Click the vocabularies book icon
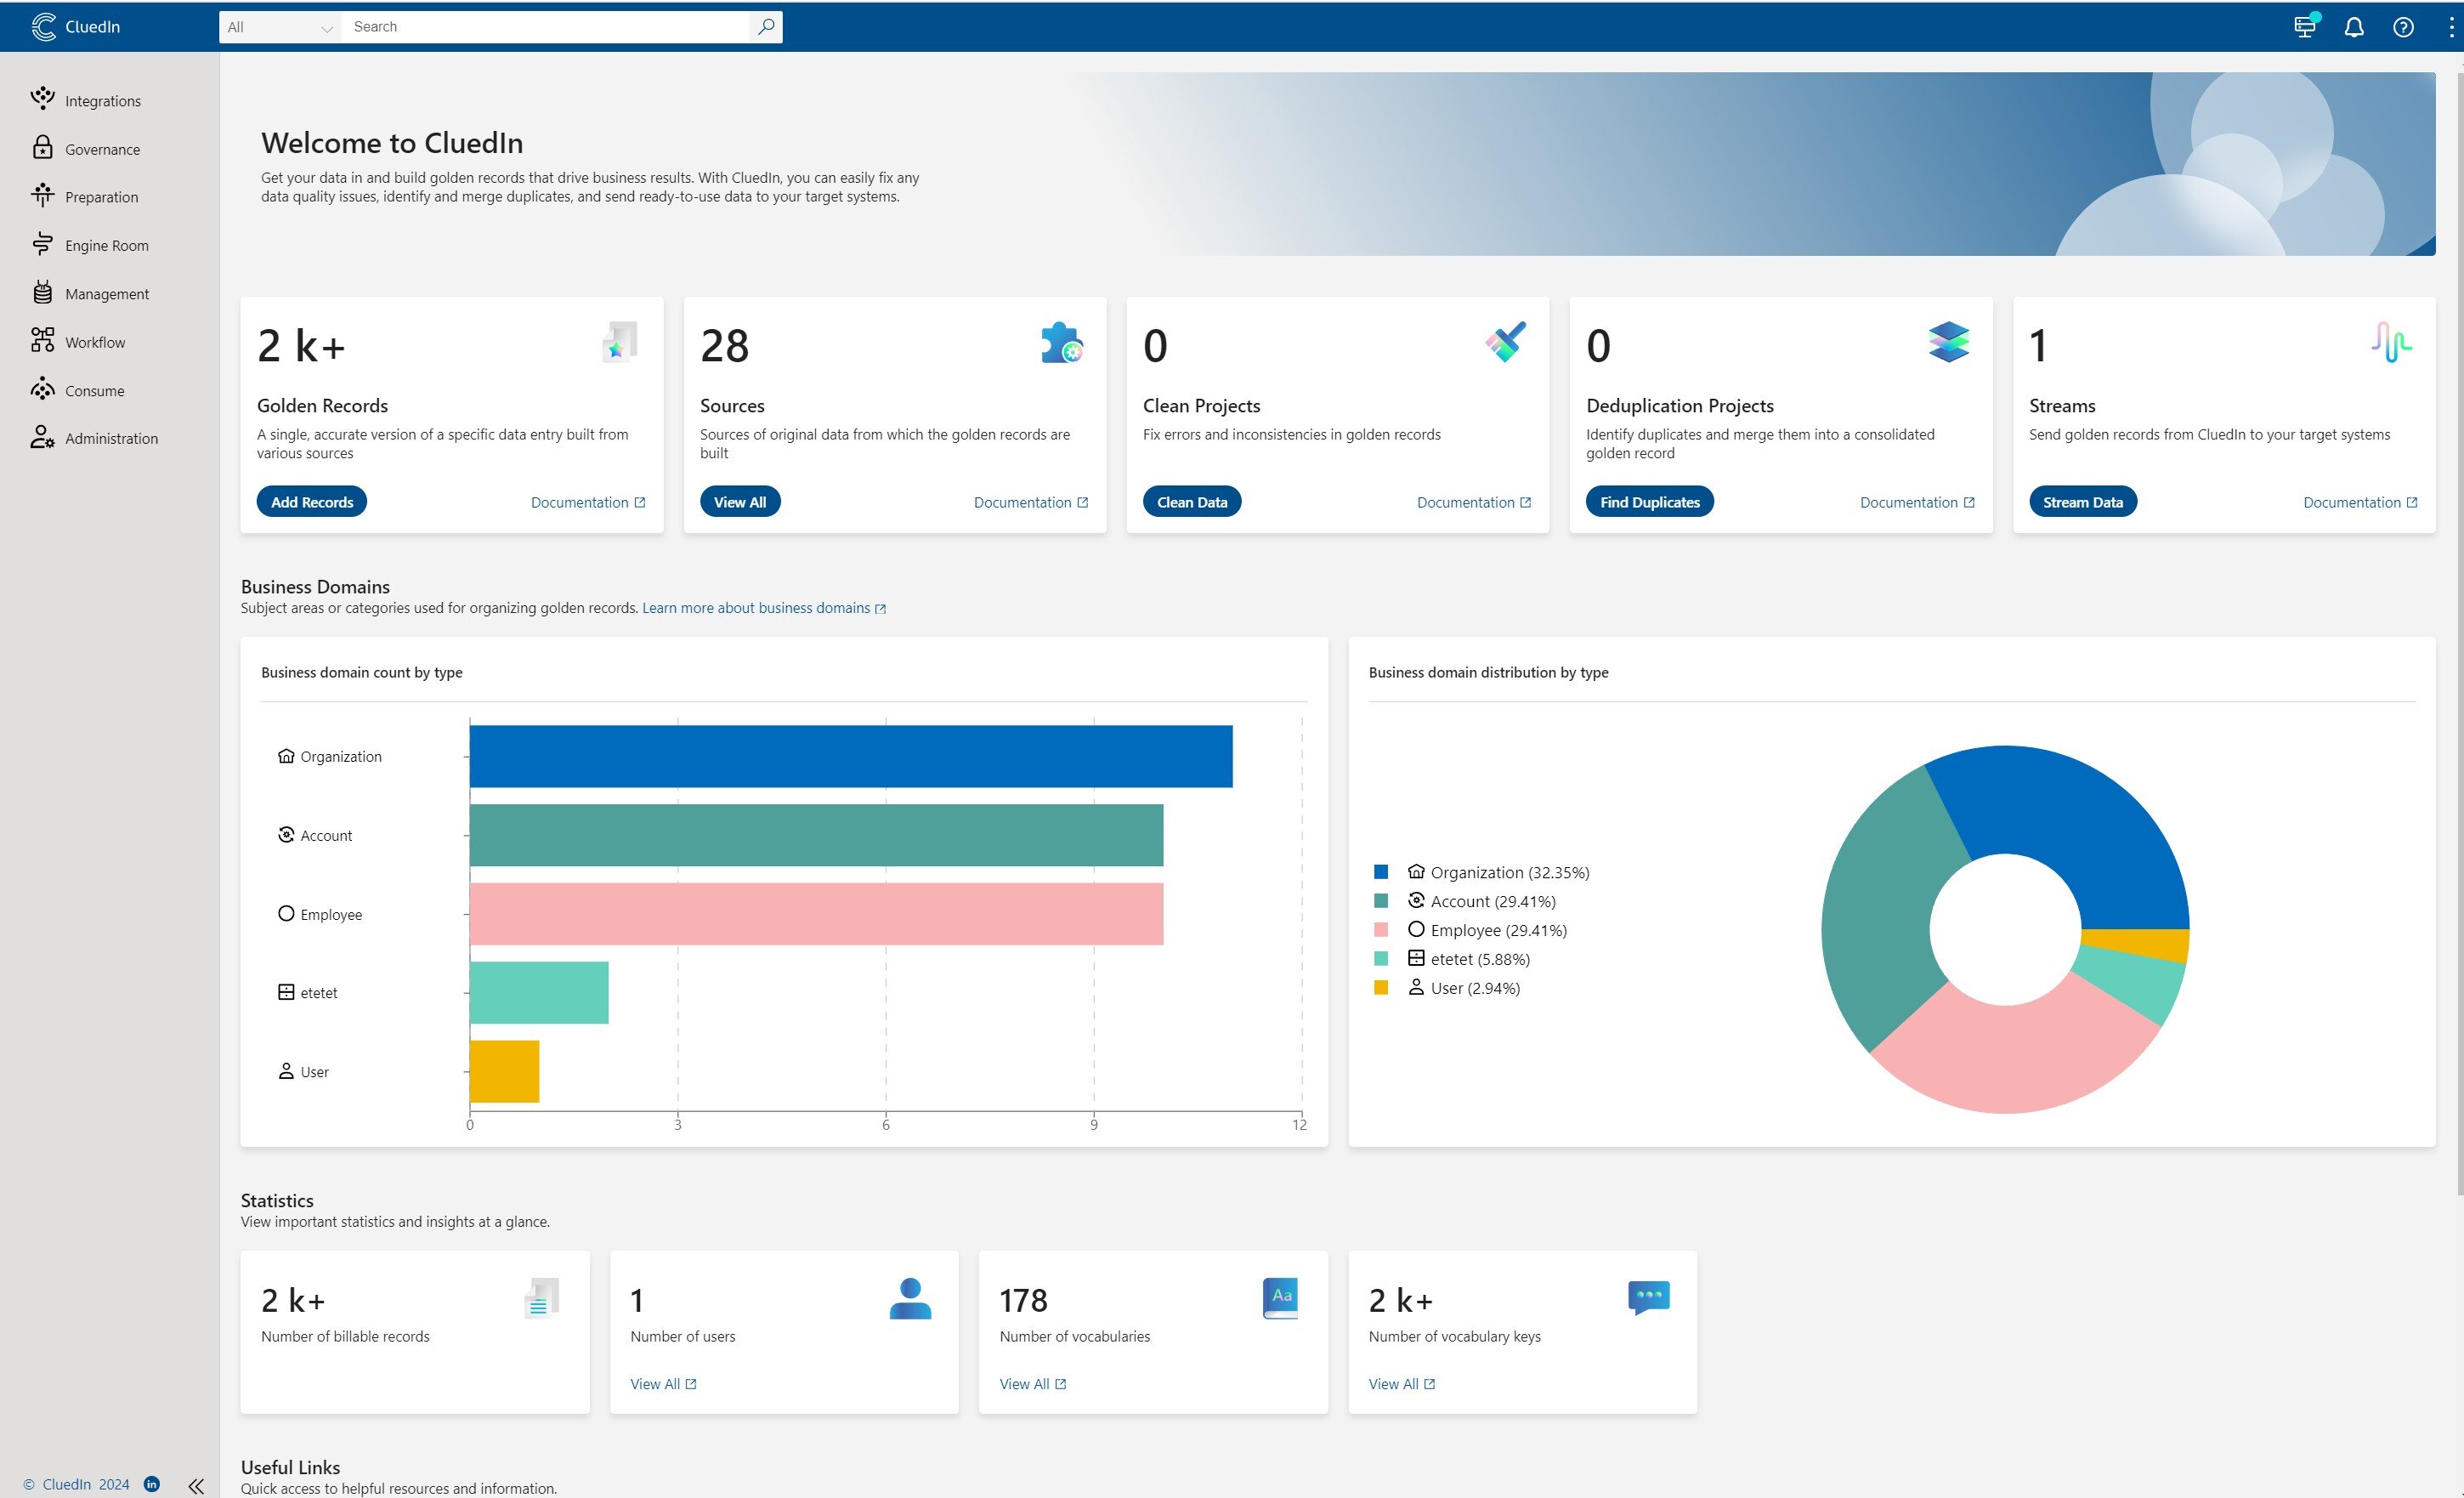 (x=1280, y=1298)
